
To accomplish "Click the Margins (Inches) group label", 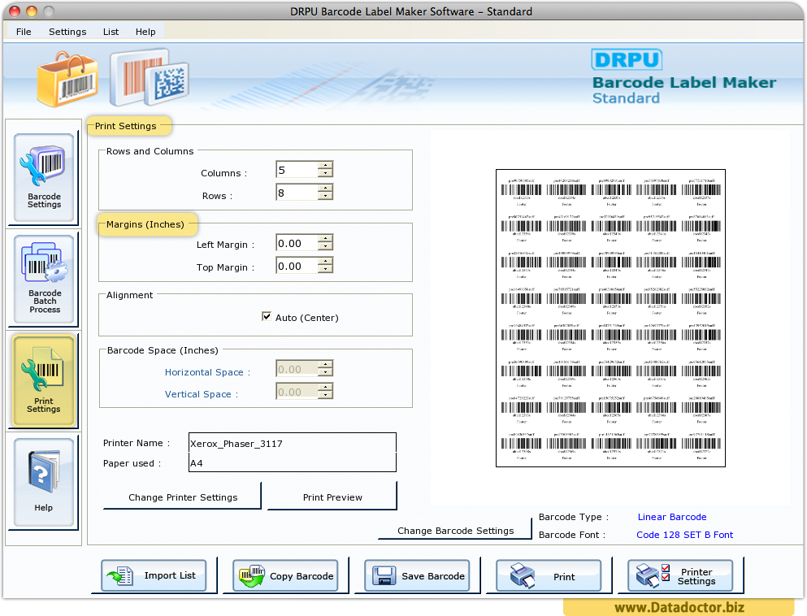I will [145, 224].
